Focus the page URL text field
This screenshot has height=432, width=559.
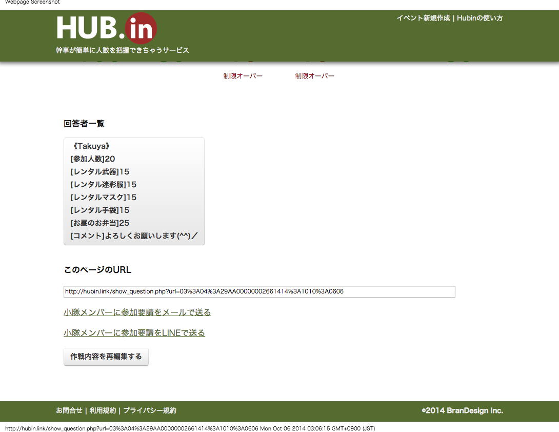259,291
